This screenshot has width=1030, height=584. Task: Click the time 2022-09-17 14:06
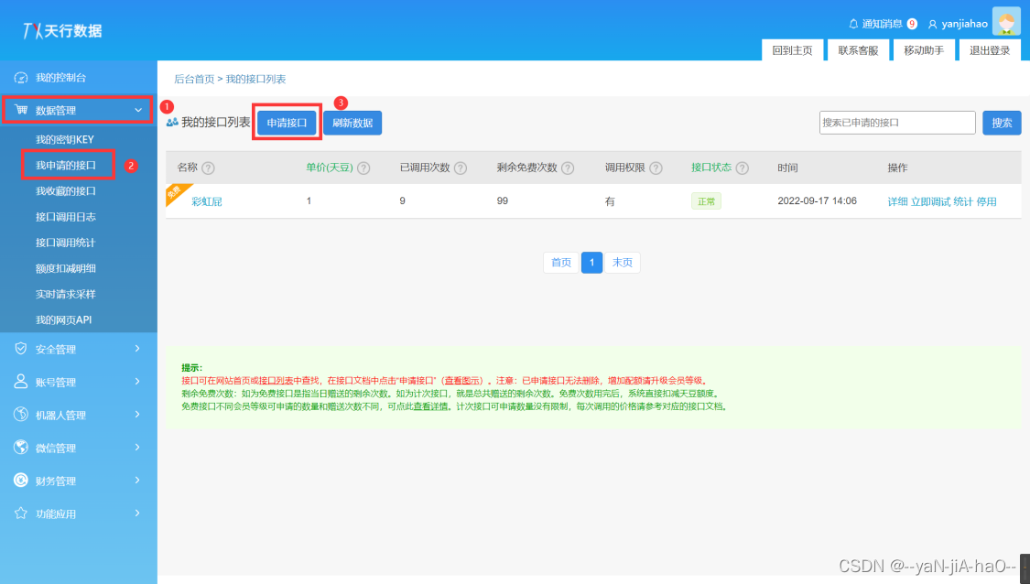pyautogui.click(x=818, y=200)
